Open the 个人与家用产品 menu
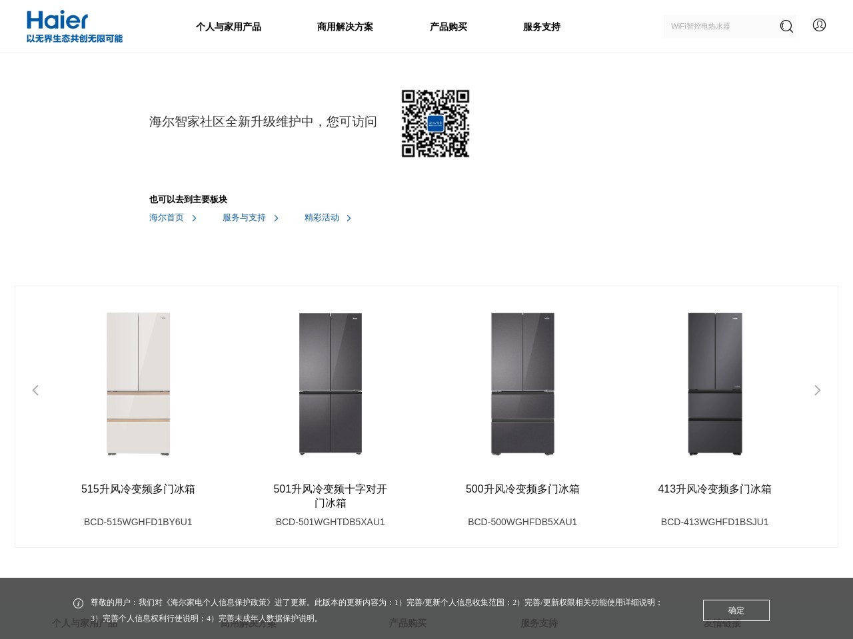The image size is (853, 639). tap(229, 27)
